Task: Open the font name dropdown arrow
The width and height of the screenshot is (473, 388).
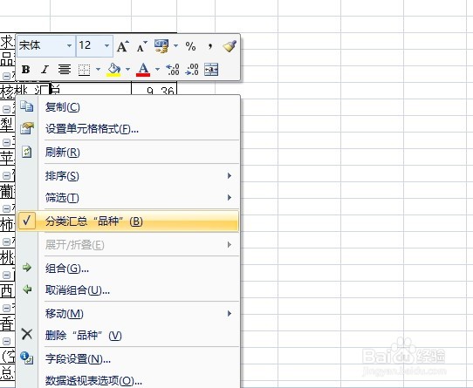Action: [70, 46]
